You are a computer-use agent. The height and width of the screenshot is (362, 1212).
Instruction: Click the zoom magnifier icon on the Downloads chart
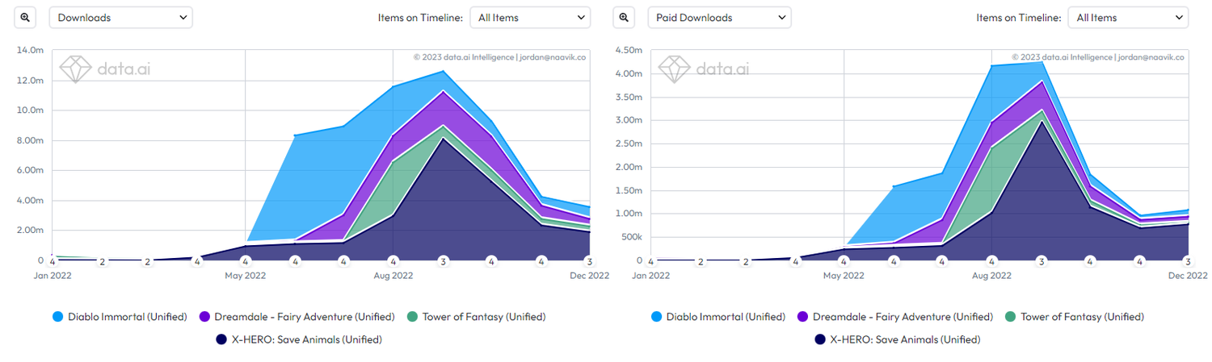tap(25, 17)
